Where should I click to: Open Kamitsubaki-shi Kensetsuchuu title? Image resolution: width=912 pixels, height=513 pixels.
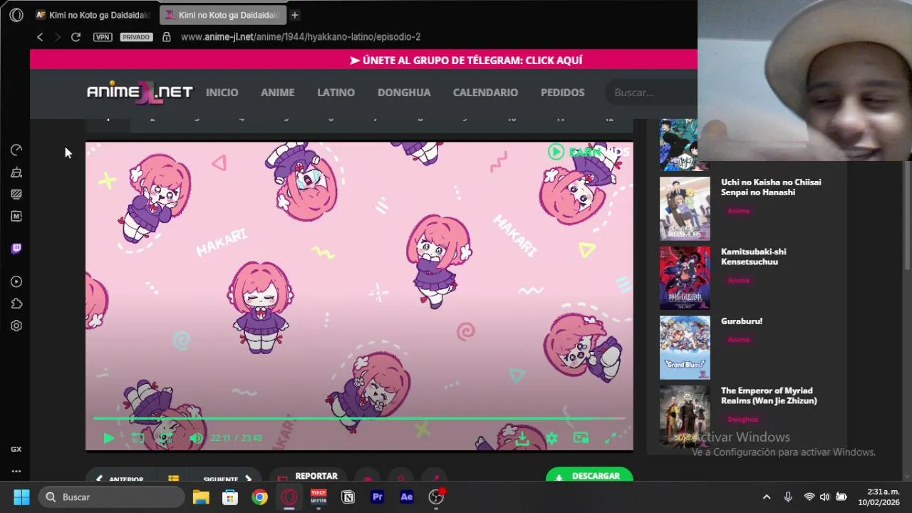tap(754, 256)
